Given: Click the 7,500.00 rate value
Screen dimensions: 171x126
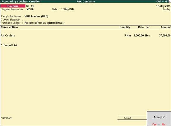Looking at the screenshot, I should 139,35.
